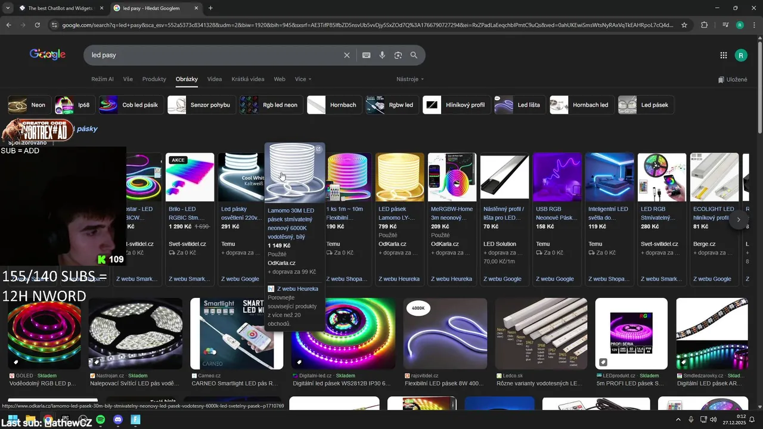763x429 pixels.
Task: Filter images by Rgb led neon chip
Action: 271,105
